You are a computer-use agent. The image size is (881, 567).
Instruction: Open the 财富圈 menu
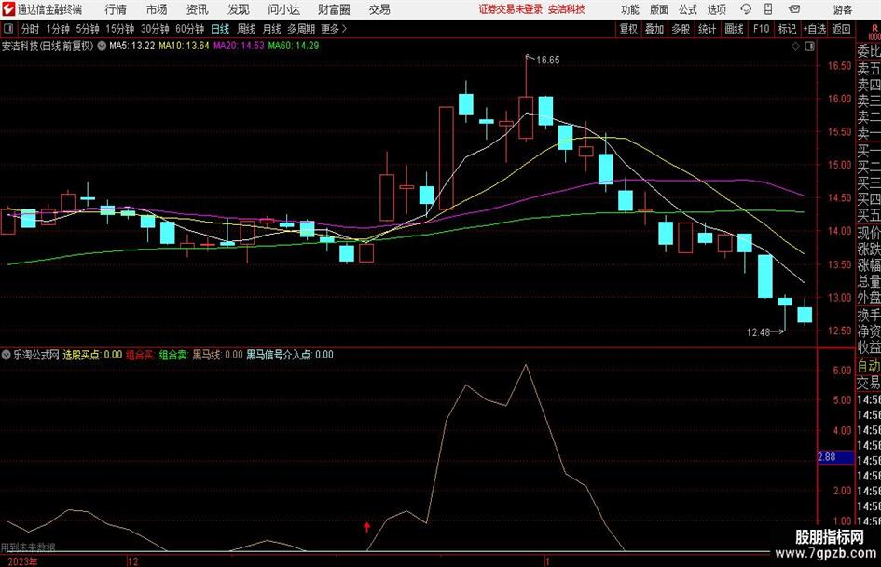tap(334, 9)
